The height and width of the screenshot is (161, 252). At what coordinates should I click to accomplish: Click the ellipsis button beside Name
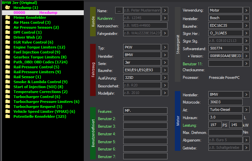119,11
